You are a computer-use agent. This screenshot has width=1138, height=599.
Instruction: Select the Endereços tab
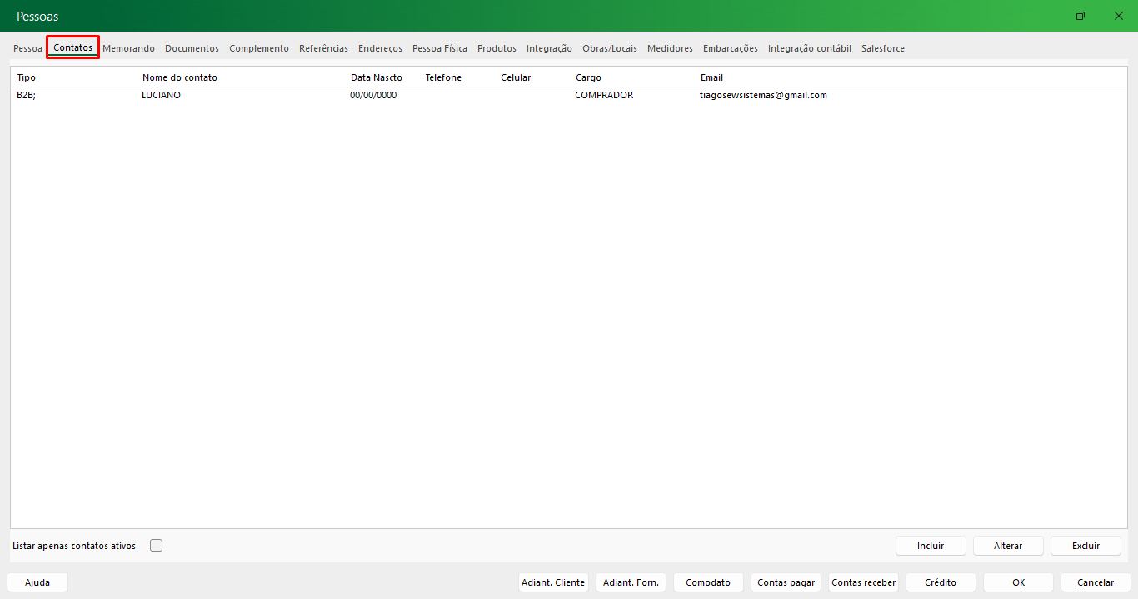(380, 48)
